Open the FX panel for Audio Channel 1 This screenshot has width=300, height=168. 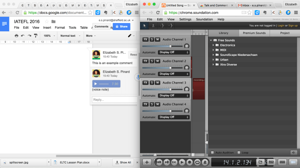click(145, 40)
